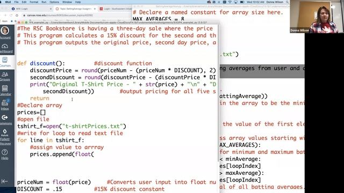The width and height of the screenshot is (344, 193).
Task: Click the Wed 10:02 AM clock
Action: click(x=255, y=2)
